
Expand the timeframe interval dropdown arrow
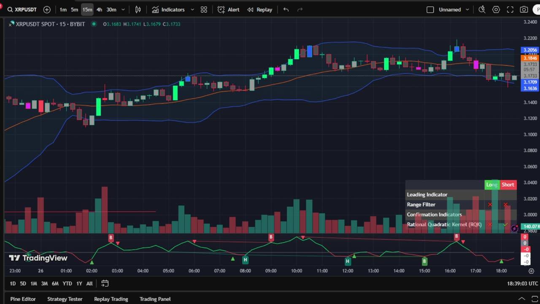coord(123,9)
